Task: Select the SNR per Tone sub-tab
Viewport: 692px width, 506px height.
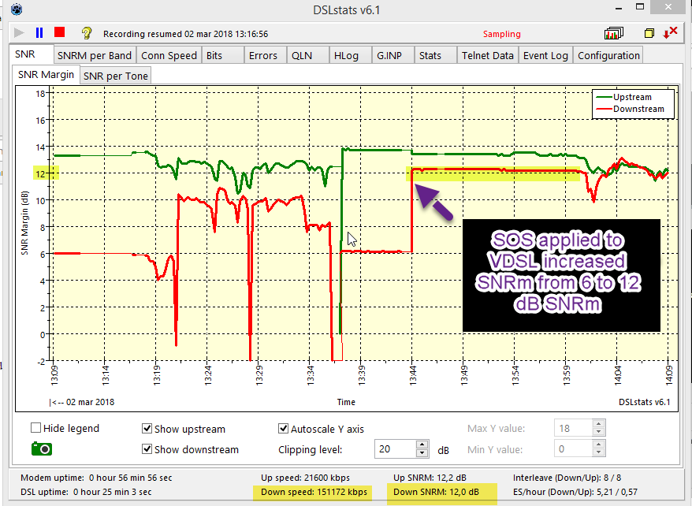Action: click(116, 76)
